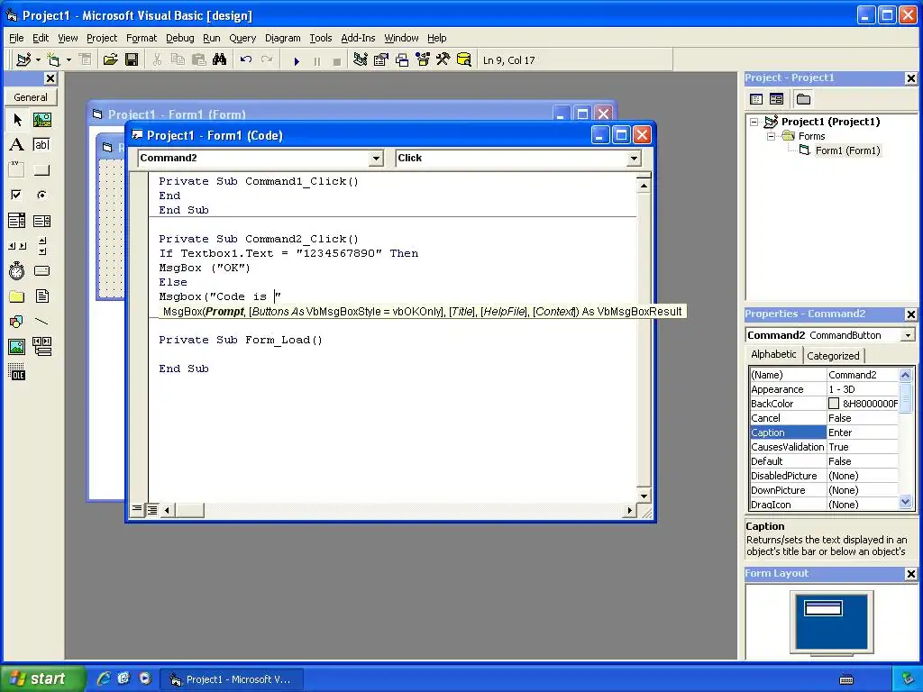
Task: Click View Code in the Project panel
Action: click(756, 99)
